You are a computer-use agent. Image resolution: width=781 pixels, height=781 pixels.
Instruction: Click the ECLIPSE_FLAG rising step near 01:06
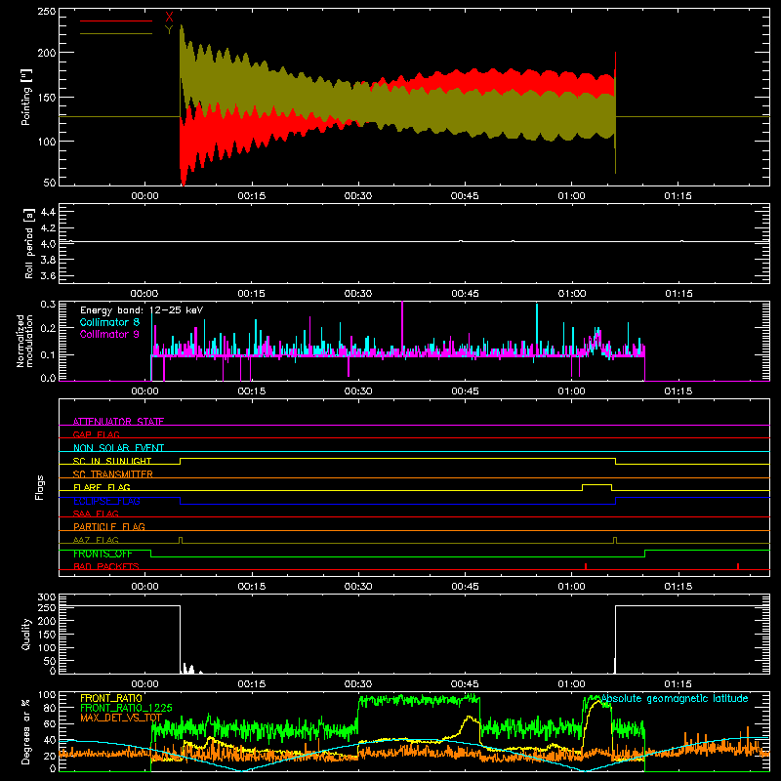pos(616,501)
